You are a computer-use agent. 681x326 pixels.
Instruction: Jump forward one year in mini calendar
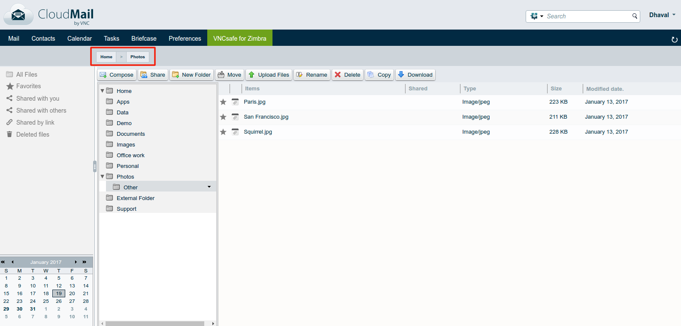point(85,262)
